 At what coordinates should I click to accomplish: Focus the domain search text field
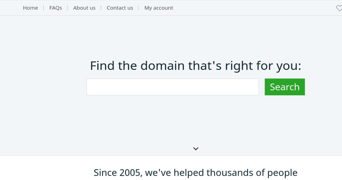173,87
